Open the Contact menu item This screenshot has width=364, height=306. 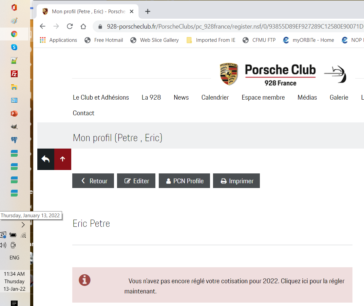[x=83, y=113]
